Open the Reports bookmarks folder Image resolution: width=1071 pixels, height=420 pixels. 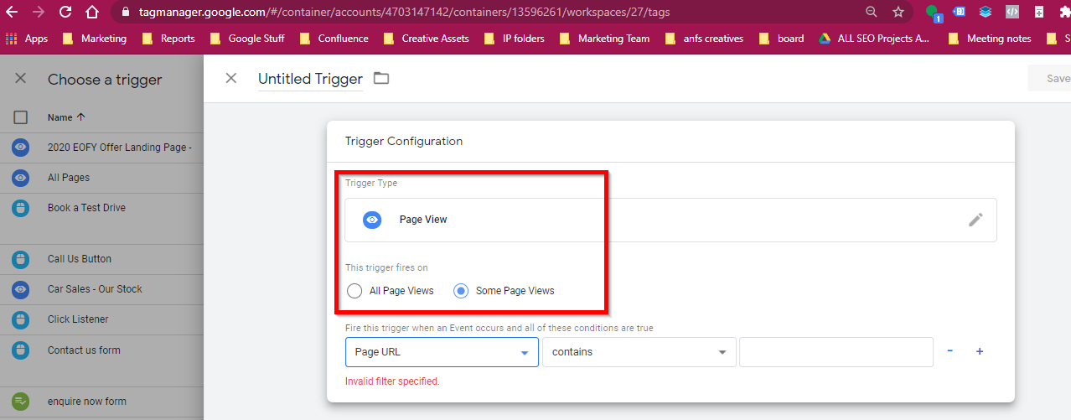pos(168,39)
